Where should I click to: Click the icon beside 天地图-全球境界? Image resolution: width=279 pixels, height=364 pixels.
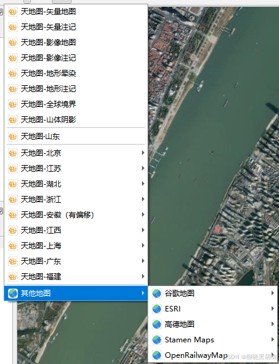(x=13, y=104)
